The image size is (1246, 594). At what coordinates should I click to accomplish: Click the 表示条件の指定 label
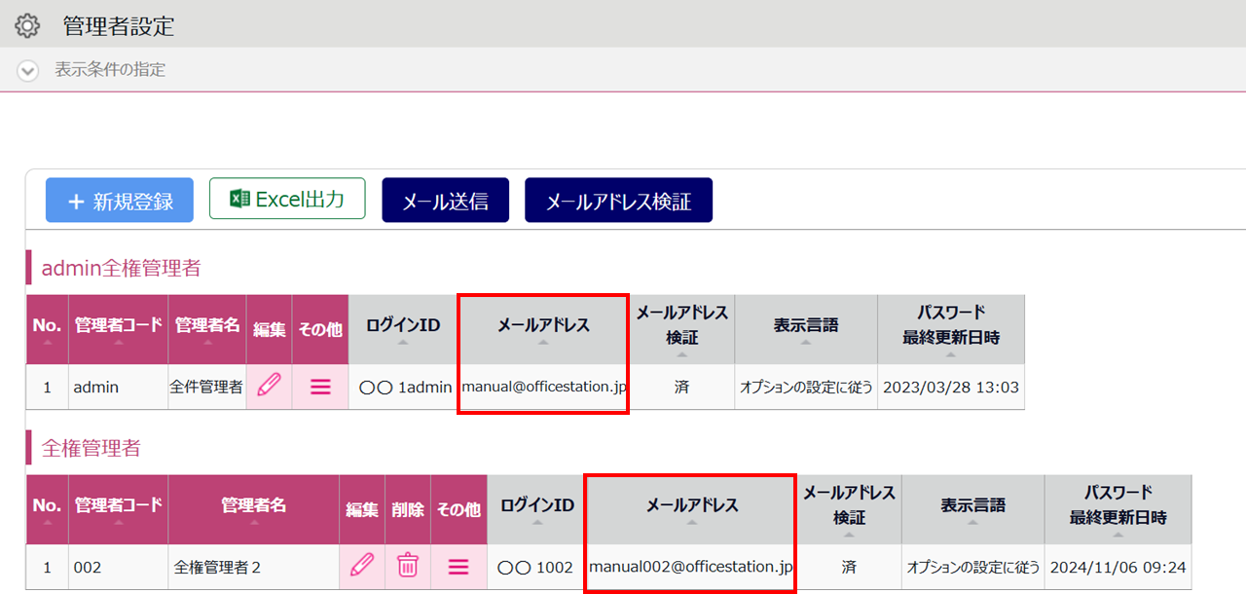click(110, 70)
